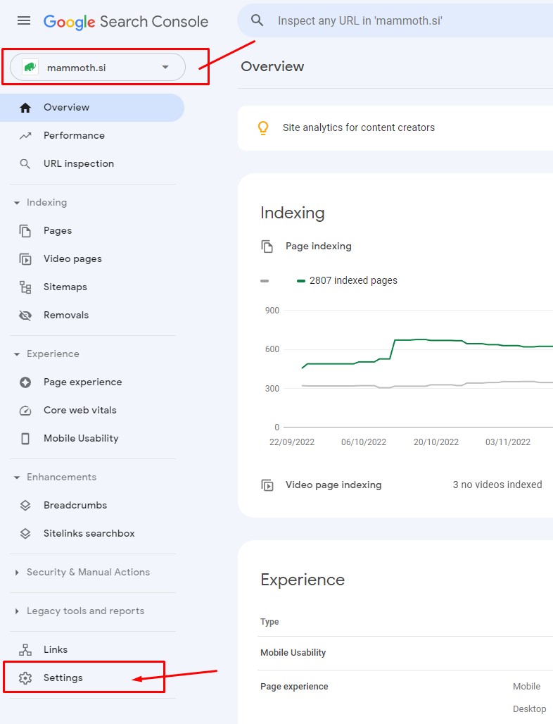Open the Links report
Image resolution: width=553 pixels, height=724 pixels.
(91, 649)
